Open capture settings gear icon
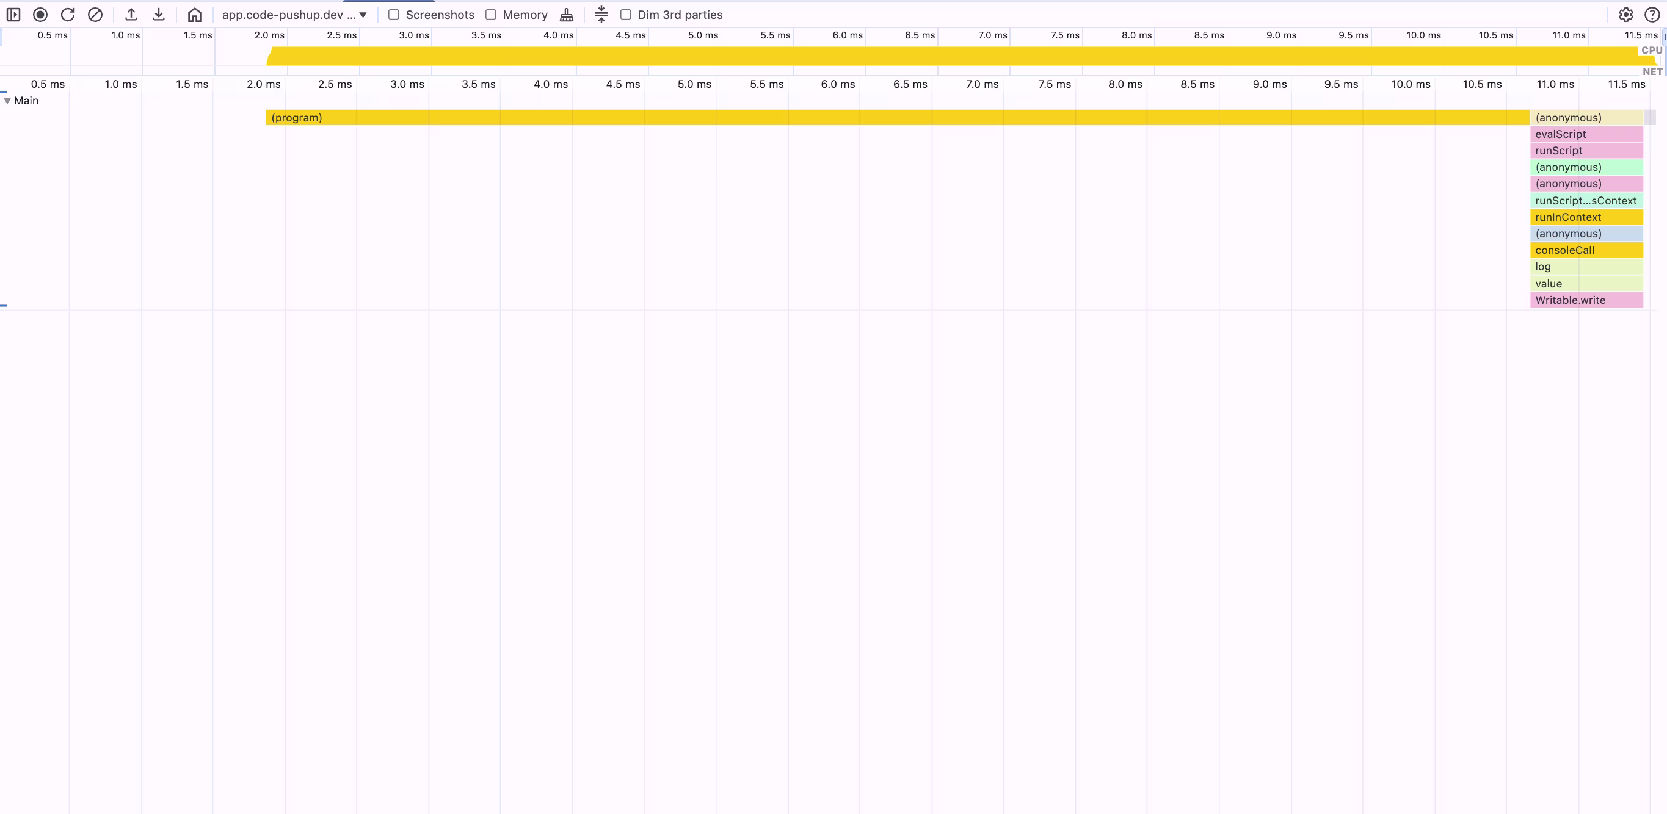The height and width of the screenshot is (814, 1667). 1625,14
